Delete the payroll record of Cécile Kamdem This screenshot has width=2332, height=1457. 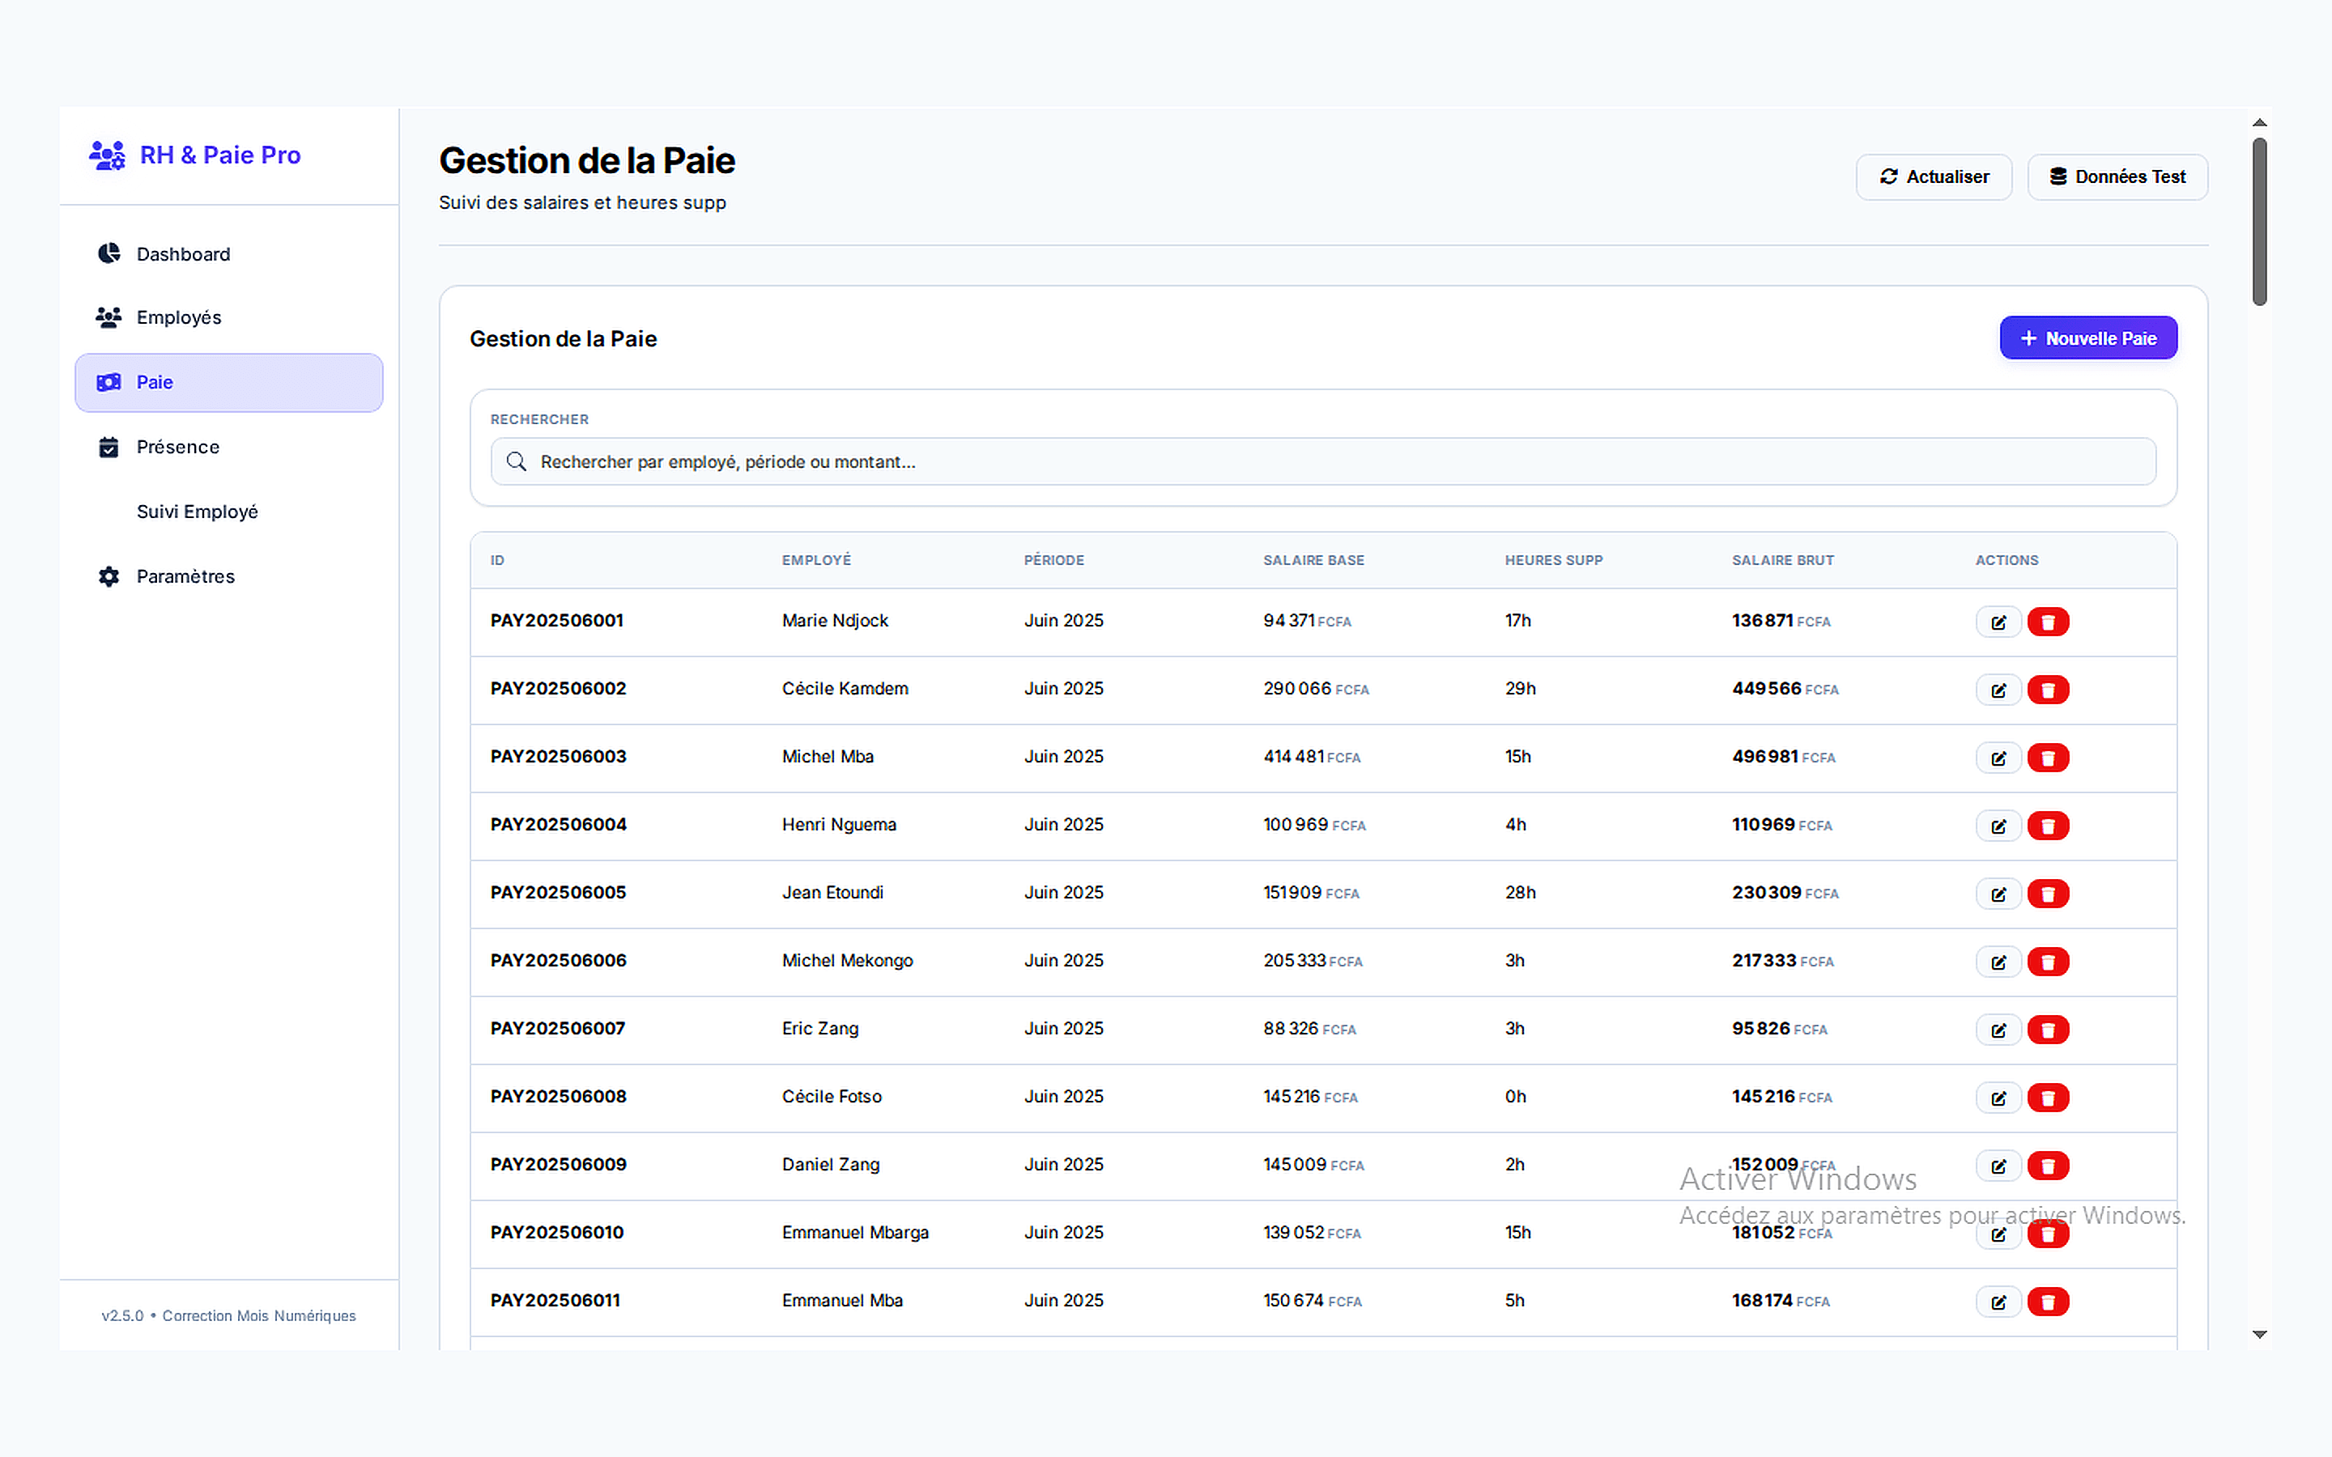[x=2049, y=690]
